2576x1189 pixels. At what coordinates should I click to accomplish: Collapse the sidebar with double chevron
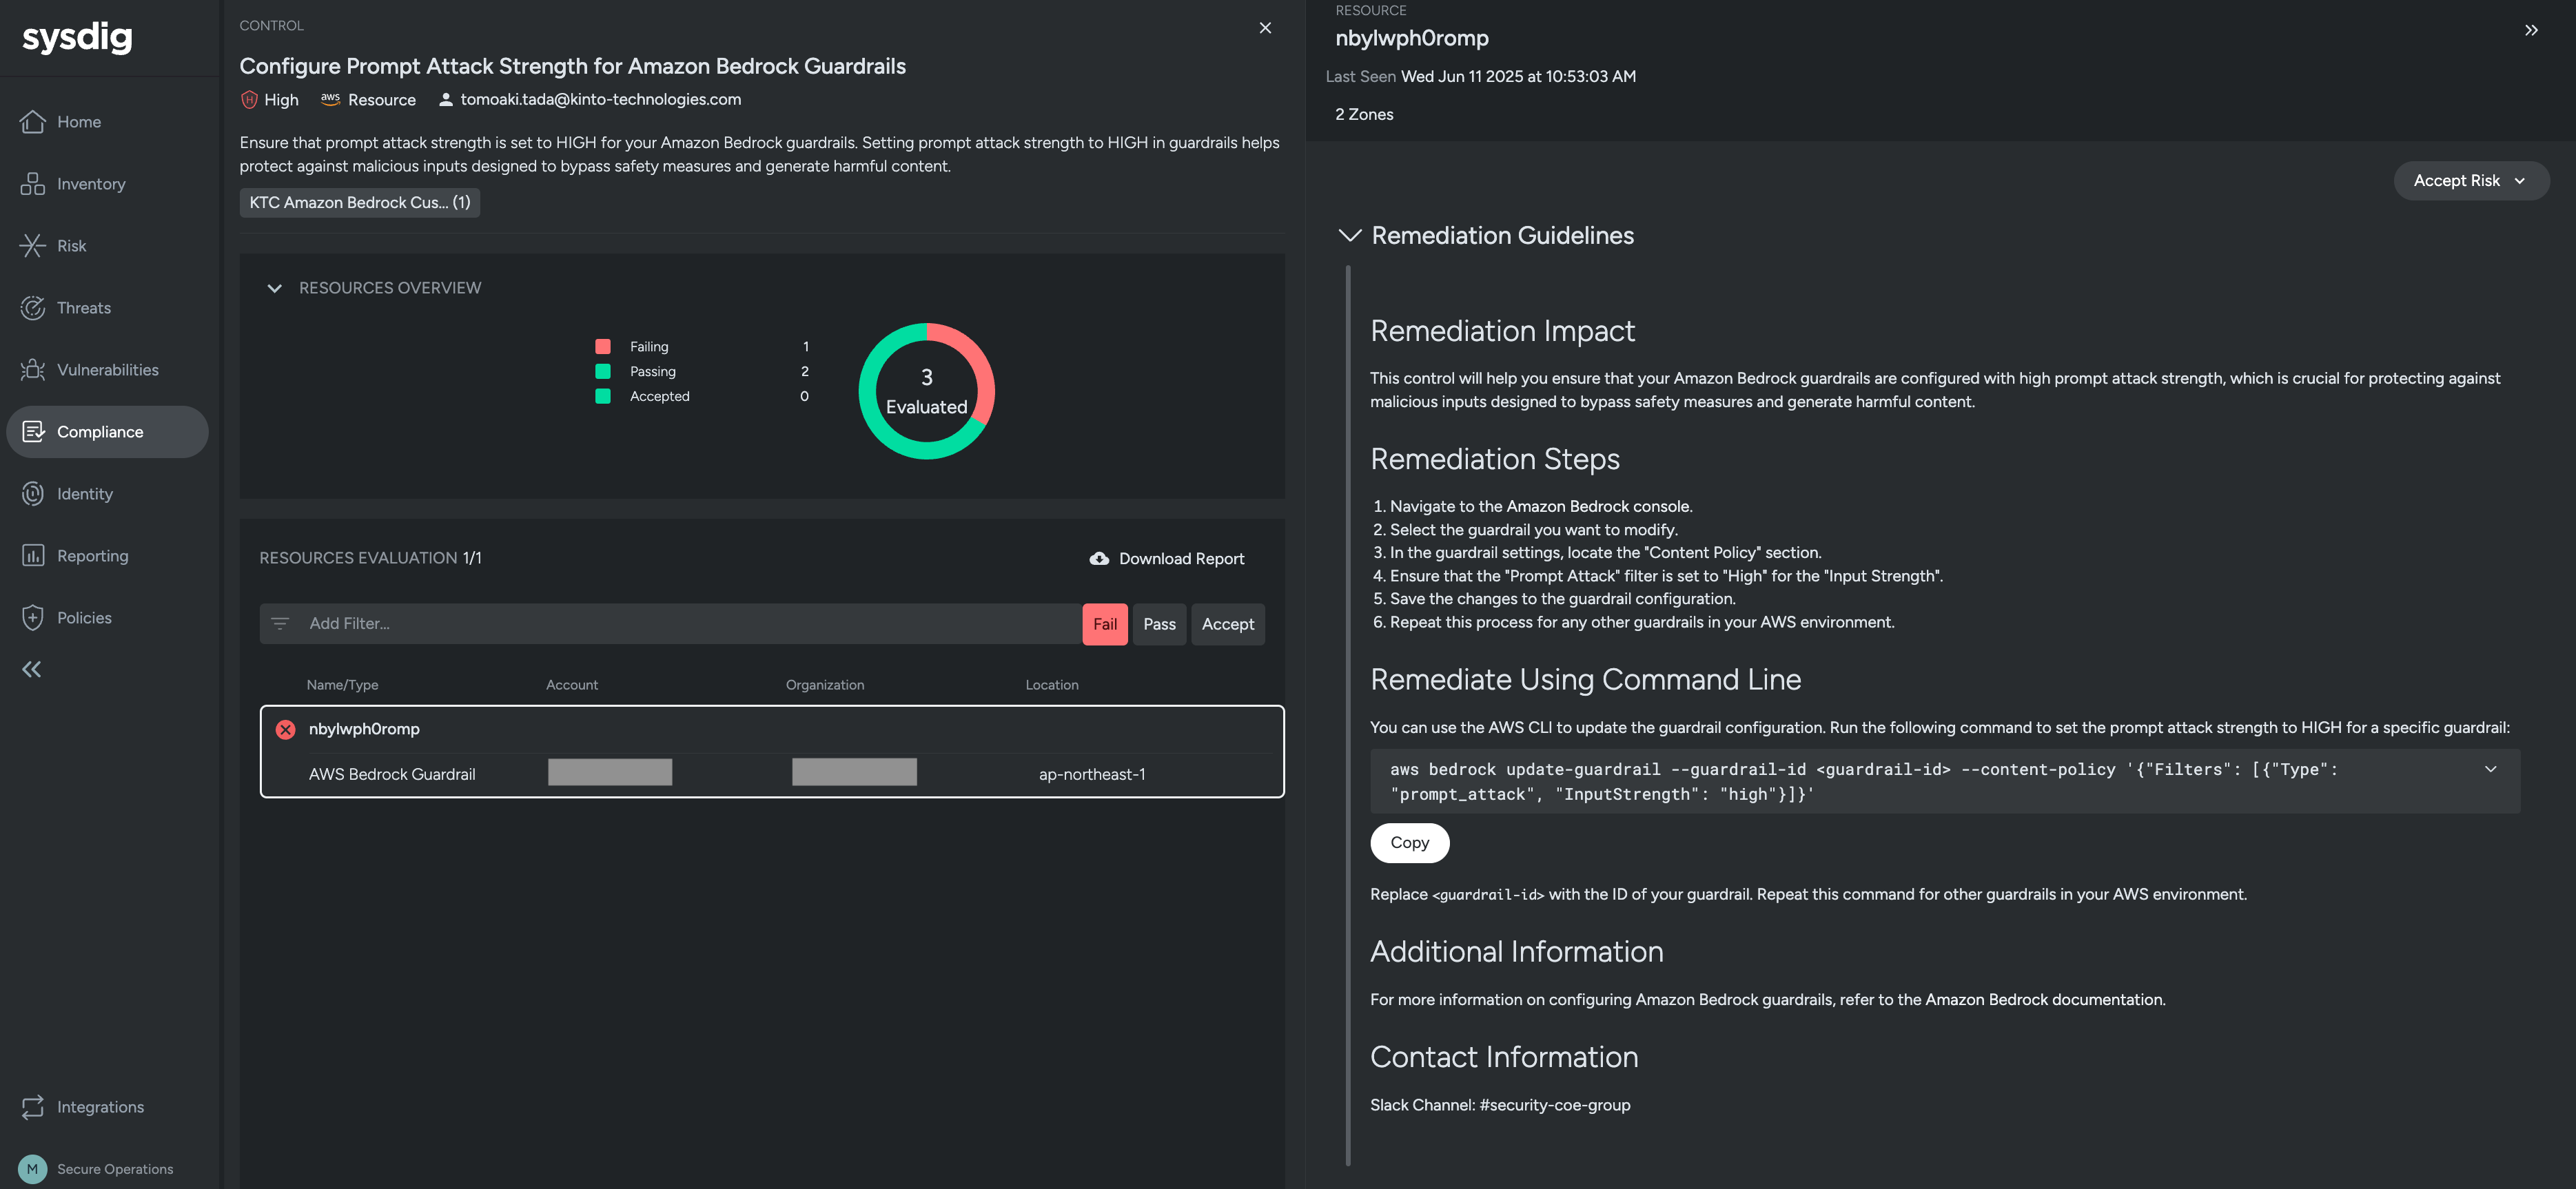click(32, 670)
